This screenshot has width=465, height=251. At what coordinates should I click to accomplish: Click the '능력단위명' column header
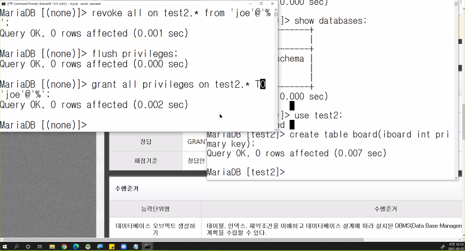(x=156, y=209)
